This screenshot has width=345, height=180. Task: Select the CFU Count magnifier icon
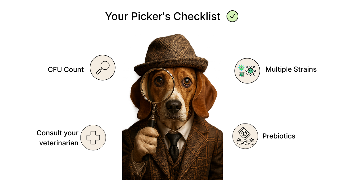click(x=103, y=68)
